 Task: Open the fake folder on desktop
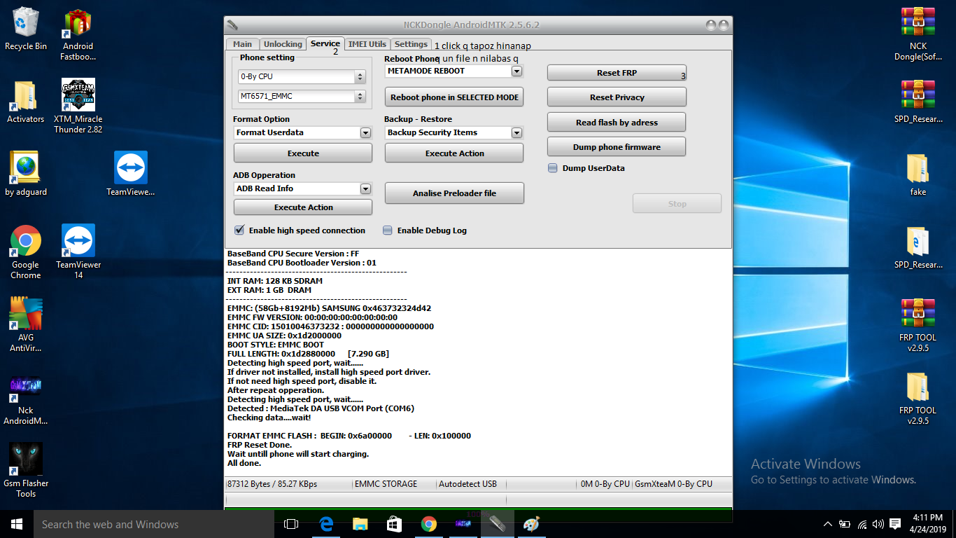pyautogui.click(x=918, y=174)
